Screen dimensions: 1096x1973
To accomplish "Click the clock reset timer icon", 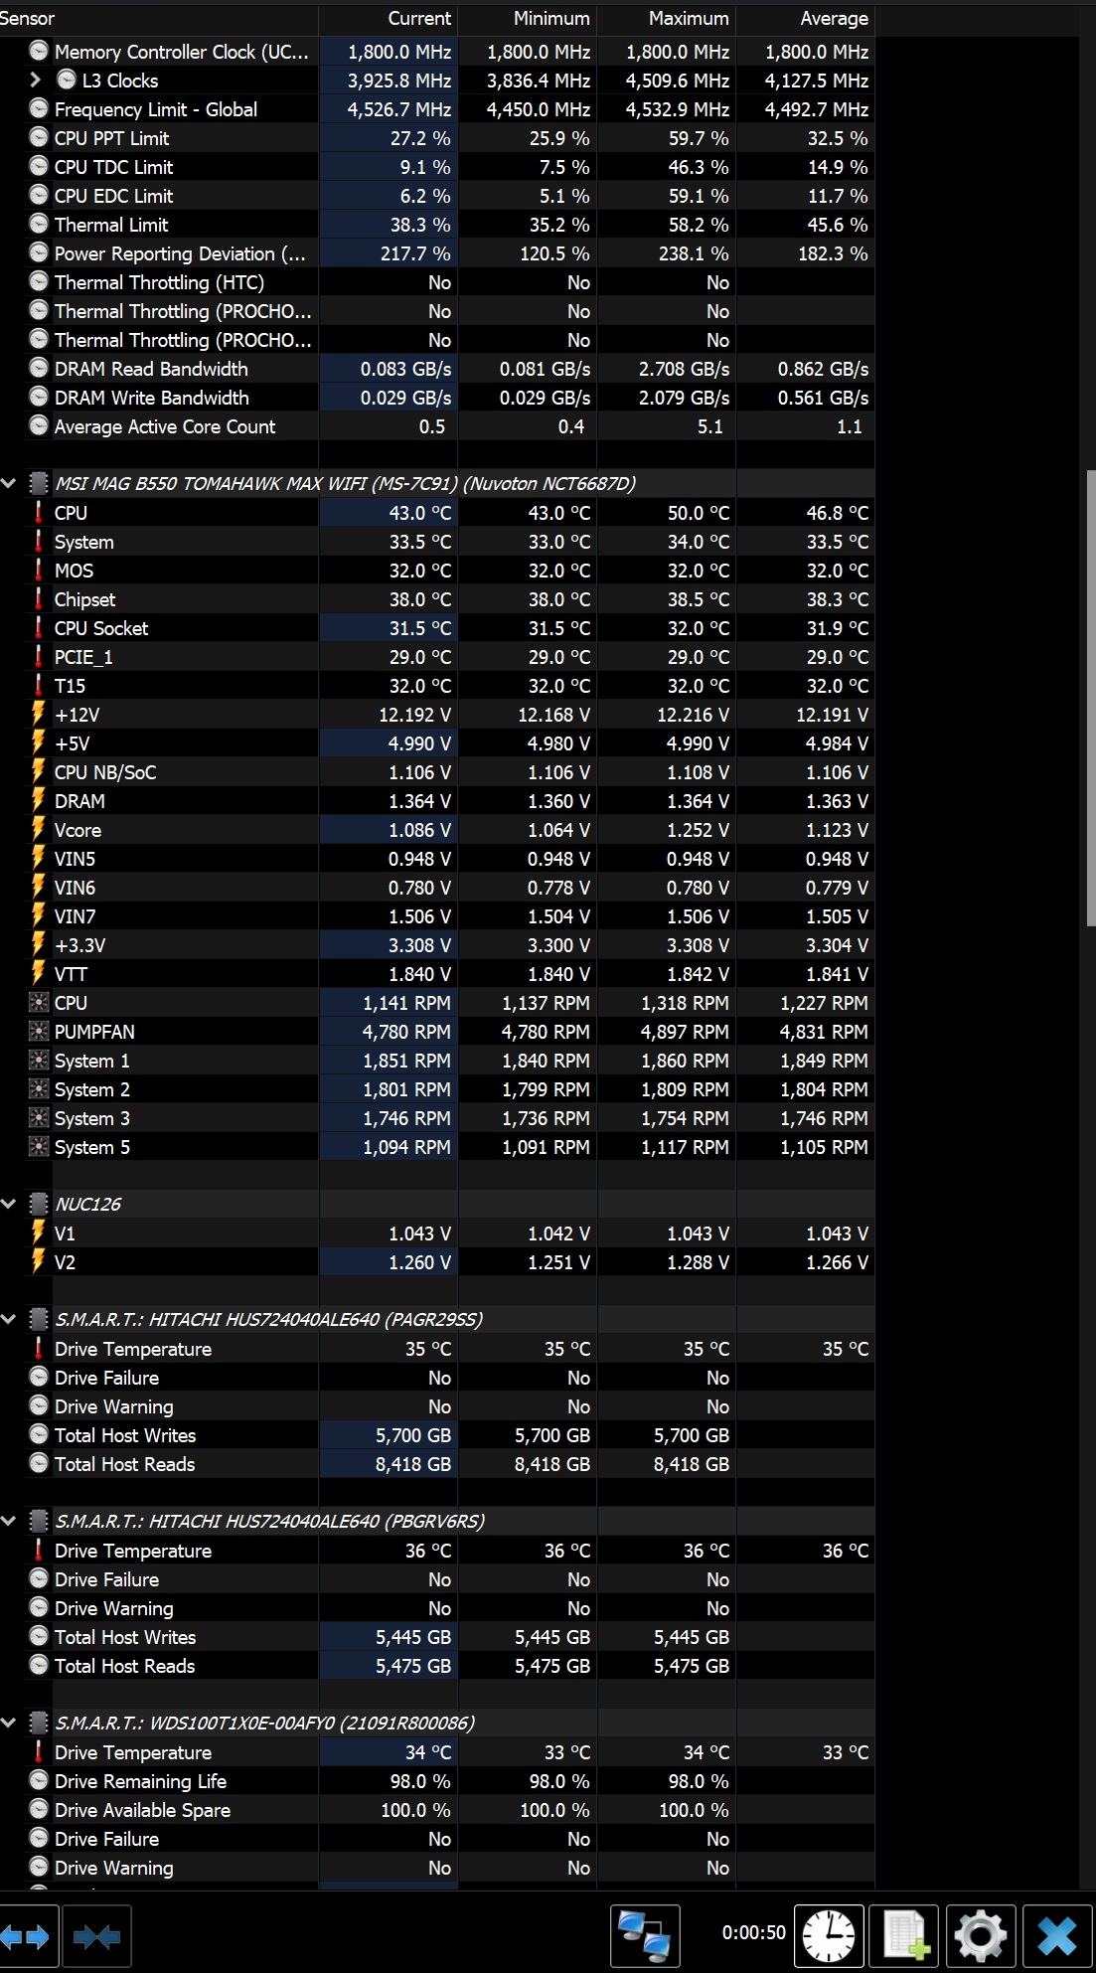I will pos(829,1936).
